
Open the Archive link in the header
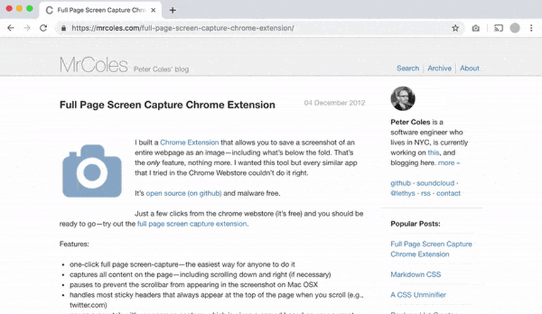click(440, 68)
